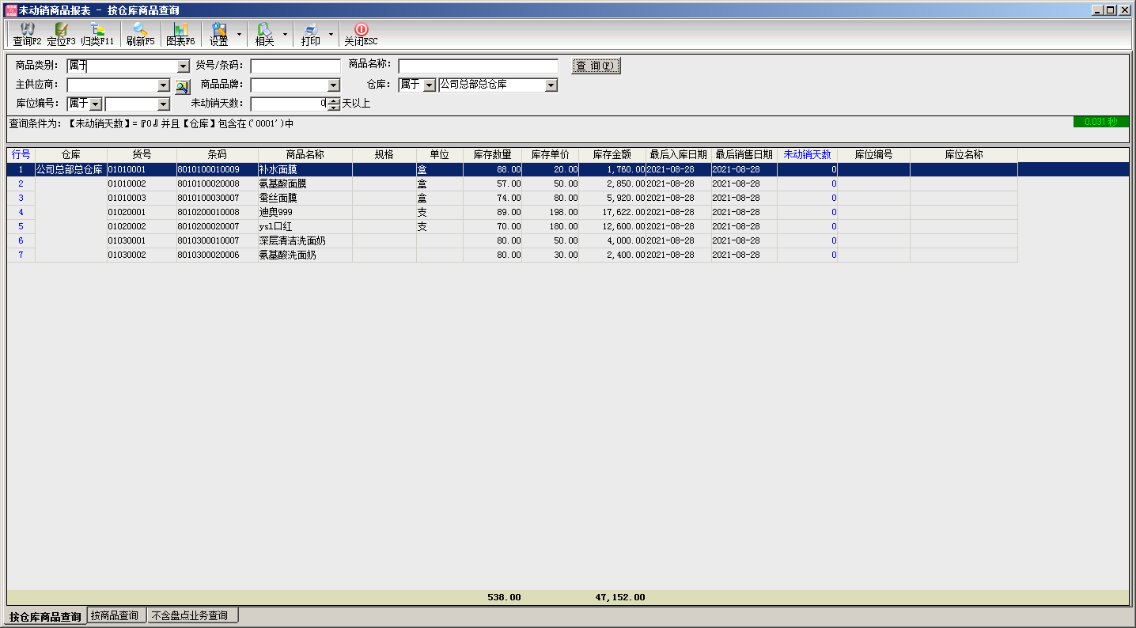Click the 商品名称 input field
This screenshot has height=628, width=1136.
click(478, 66)
